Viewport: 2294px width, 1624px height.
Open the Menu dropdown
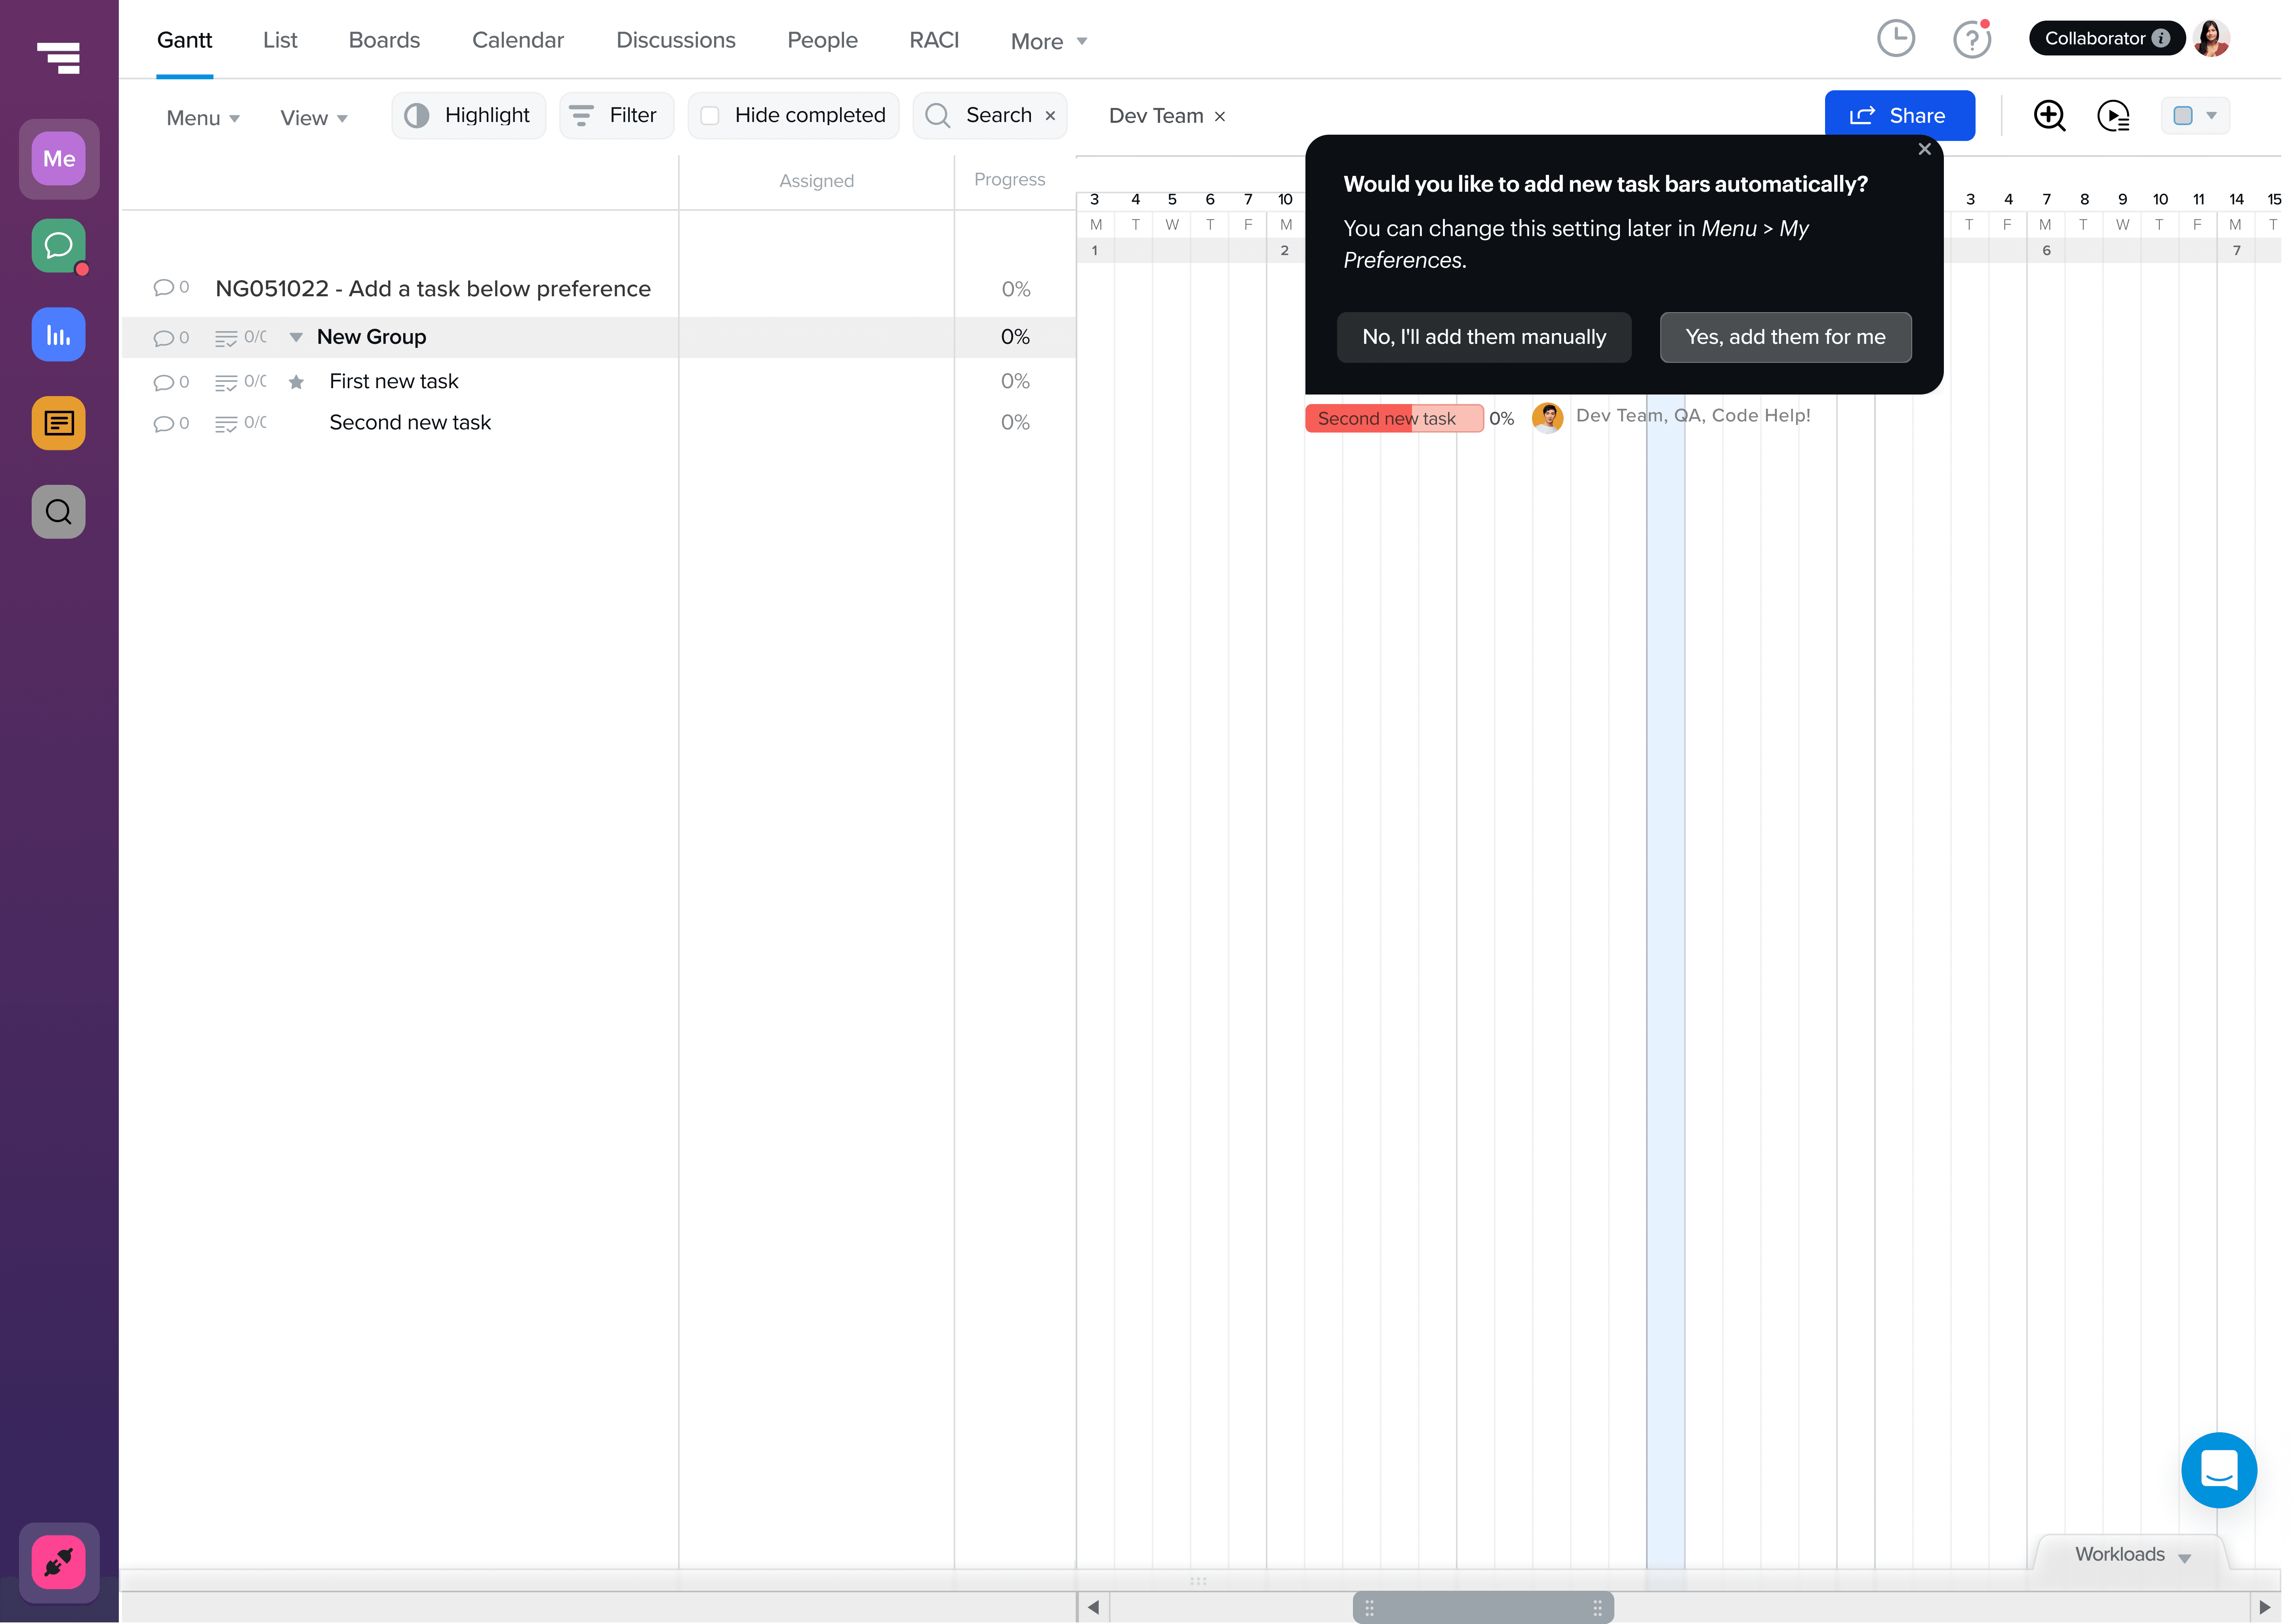[202, 118]
